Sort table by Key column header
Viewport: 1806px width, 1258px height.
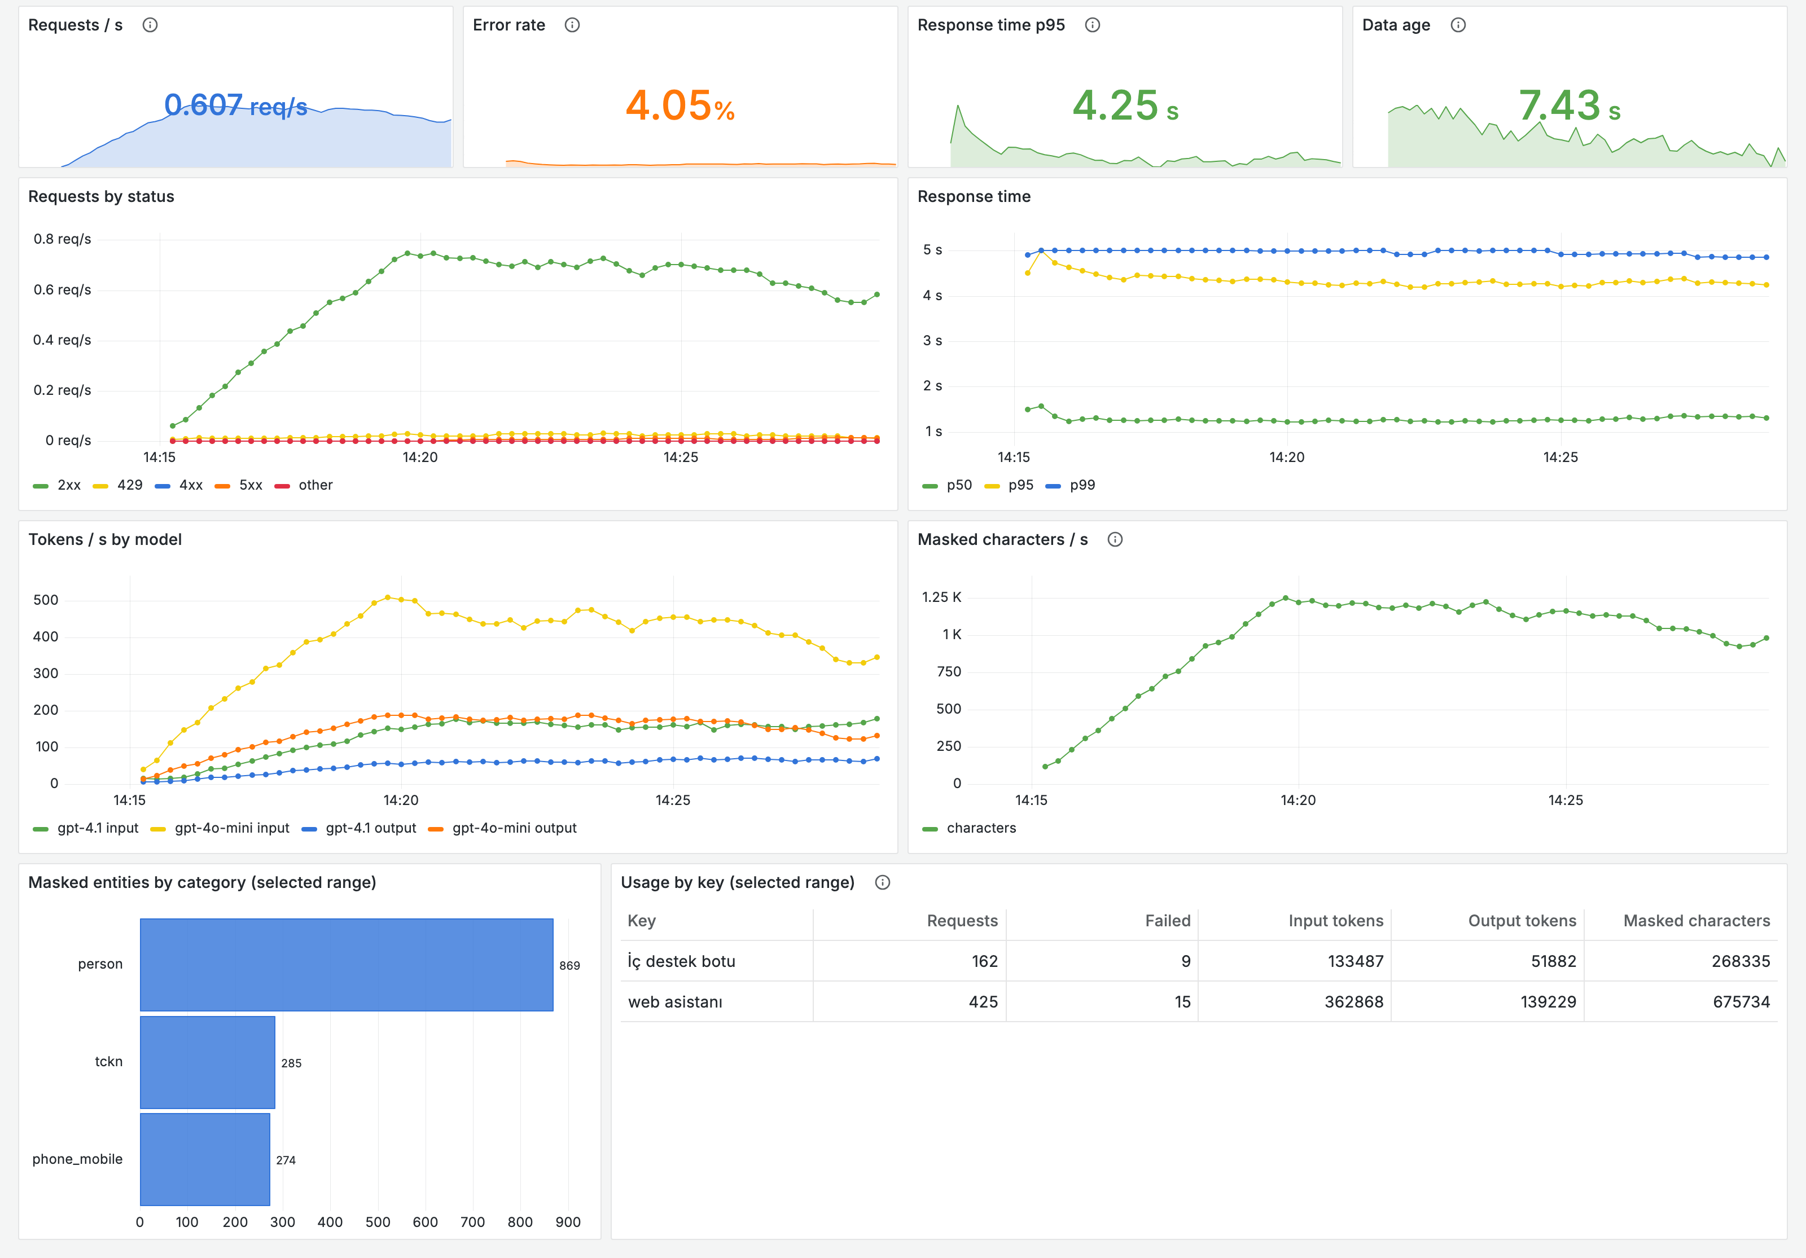pyautogui.click(x=642, y=921)
